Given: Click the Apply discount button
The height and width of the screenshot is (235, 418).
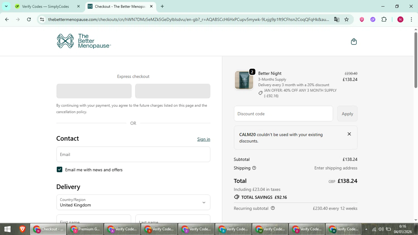Looking at the screenshot, I should [x=347, y=114].
